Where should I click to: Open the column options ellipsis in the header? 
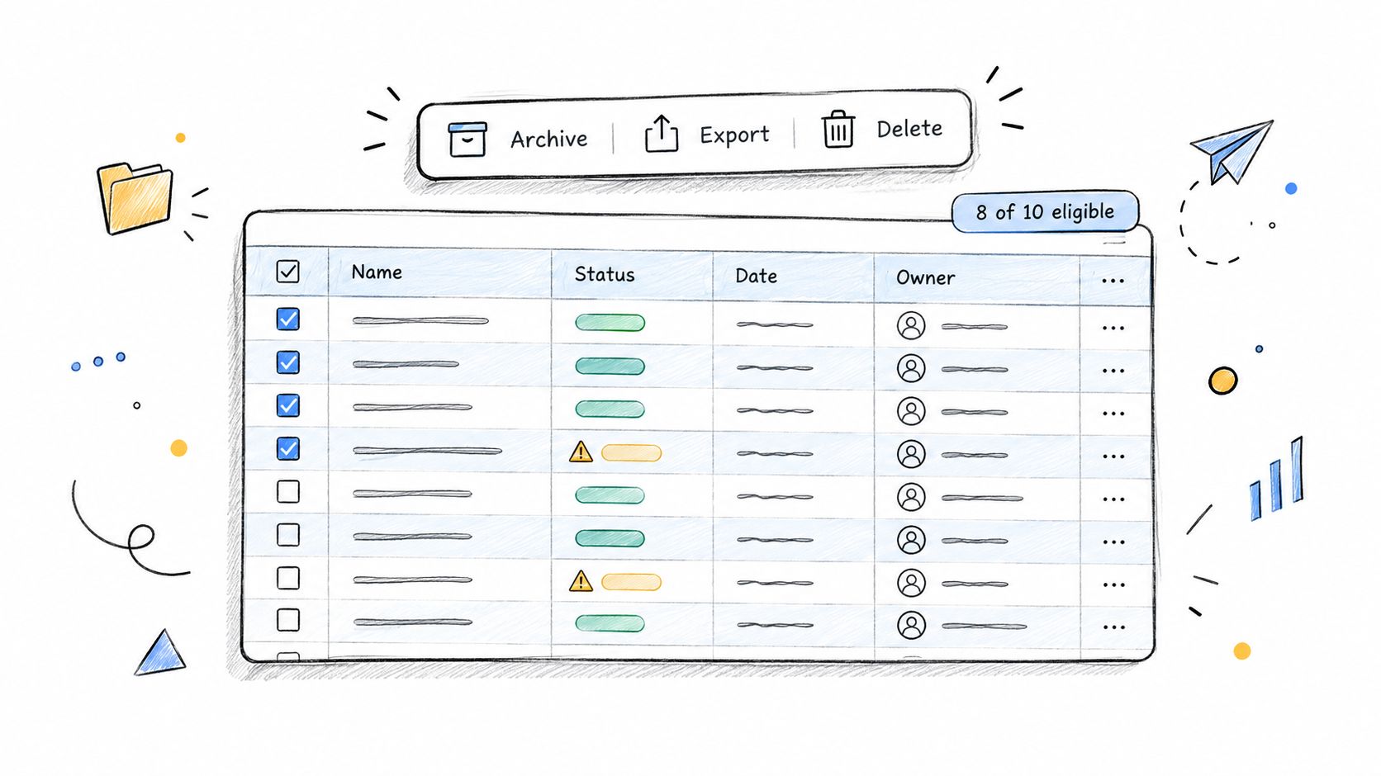(x=1113, y=281)
